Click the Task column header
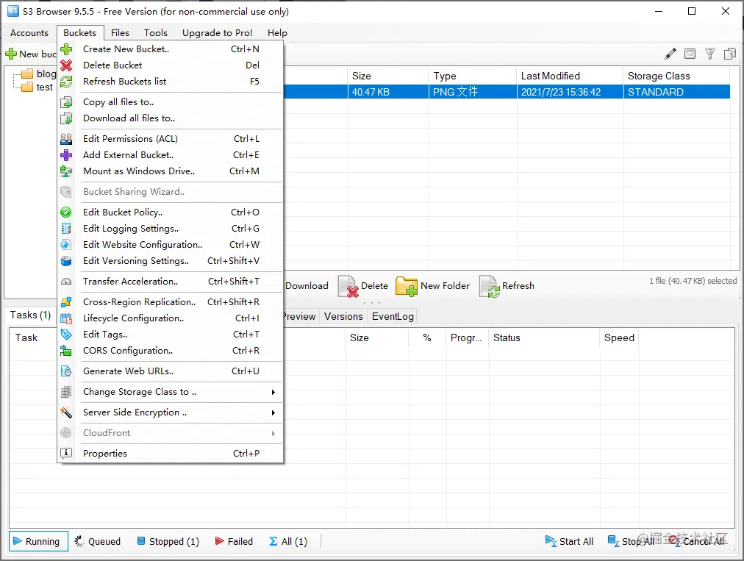This screenshot has width=744, height=561. pos(26,338)
